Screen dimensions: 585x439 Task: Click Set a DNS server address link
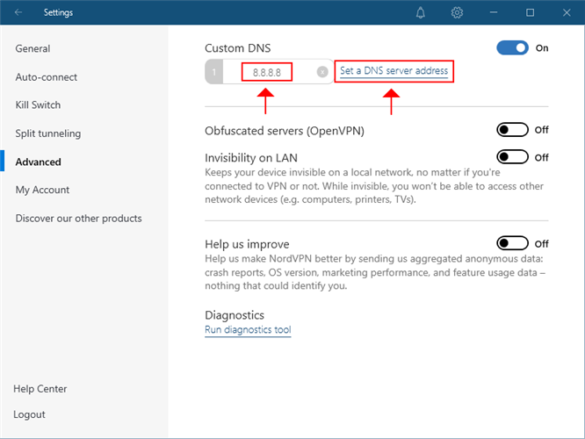click(394, 71)
